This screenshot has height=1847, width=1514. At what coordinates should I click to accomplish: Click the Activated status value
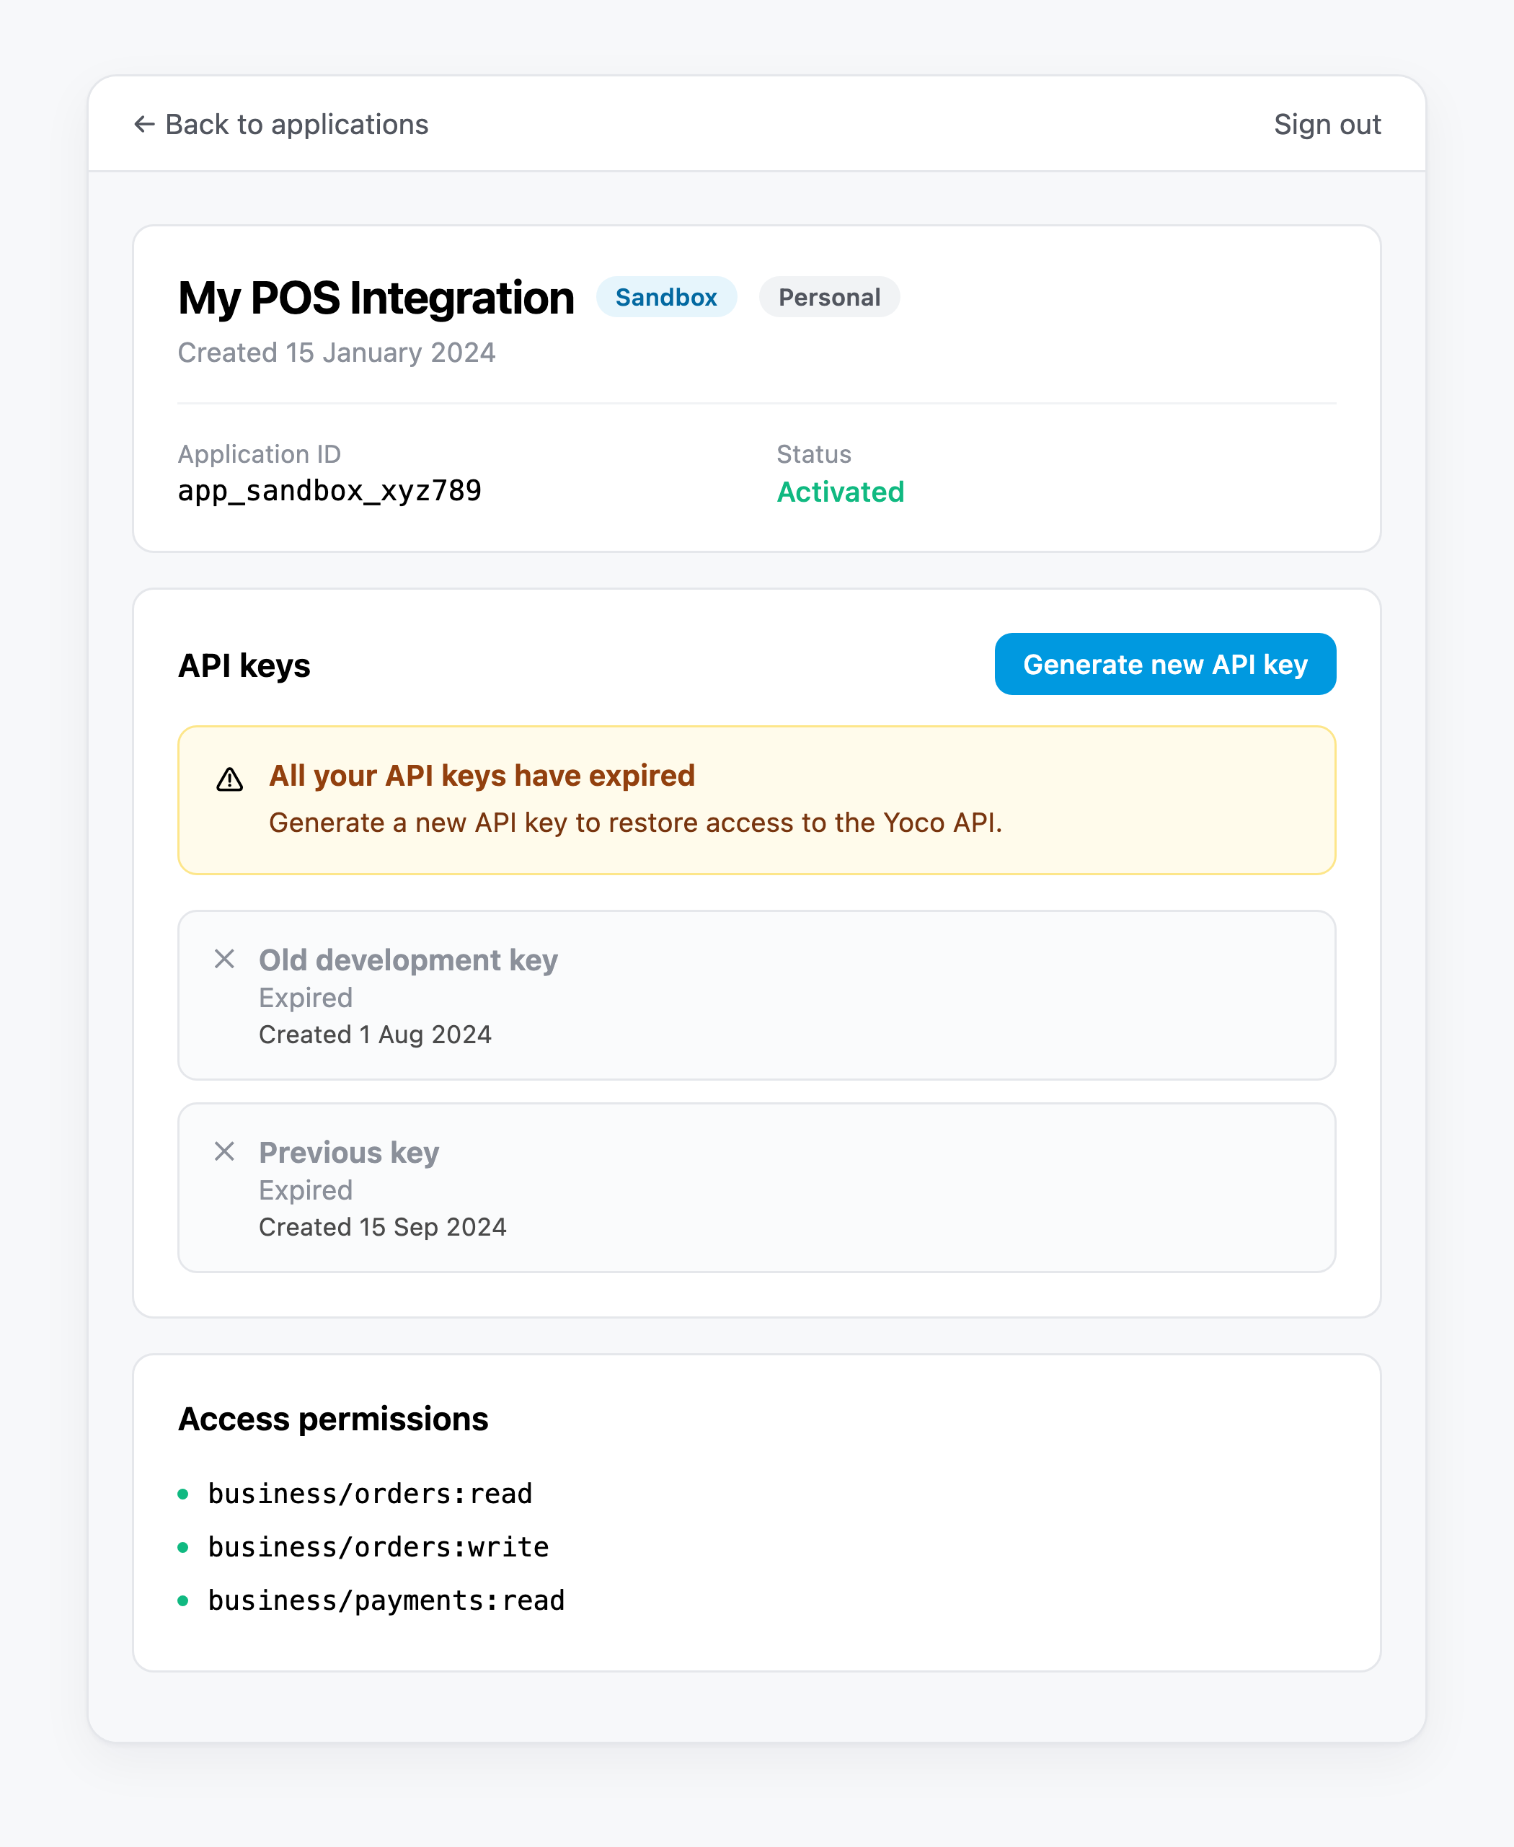(x=840, y=492)
